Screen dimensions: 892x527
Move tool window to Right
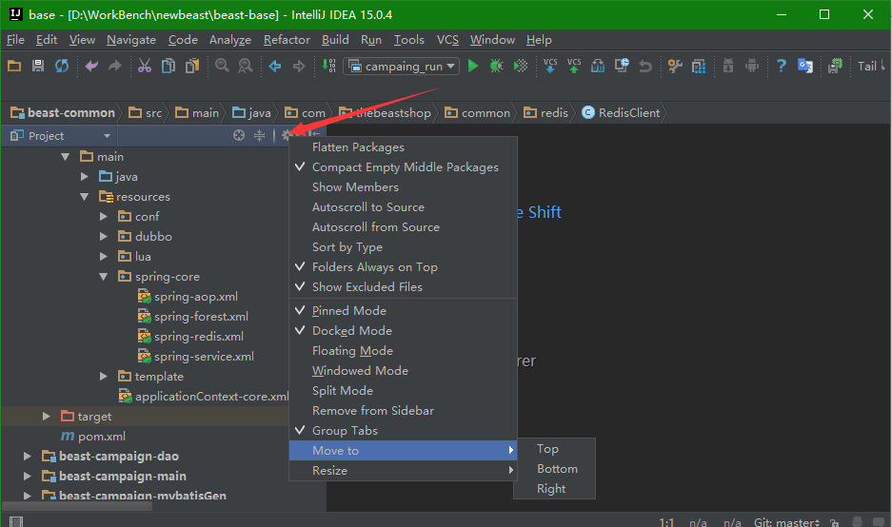555,489
